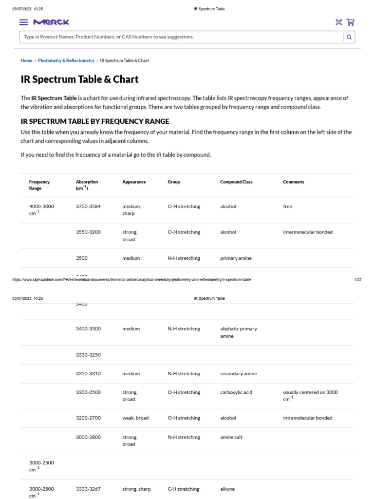The width and height of the screenshot is (374, 499).
Task: Go to the Home breadcrumb link
Action: pyautogui.click(x=26, y=61)
